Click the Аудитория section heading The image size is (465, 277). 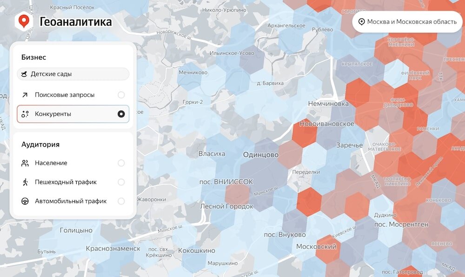40,145
